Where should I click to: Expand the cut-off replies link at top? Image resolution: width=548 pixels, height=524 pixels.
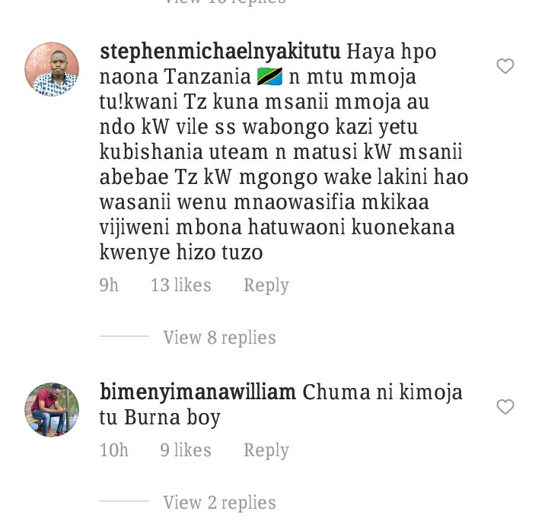225,2
